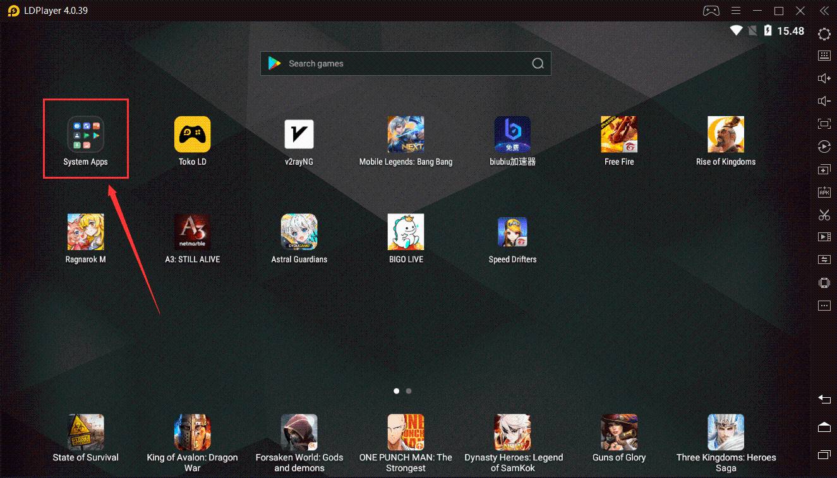837x478 pixels.
Task: Launch ONE PUNCH MAN: The Strongest
Action: pyautogui.click(x=406, y=432)
